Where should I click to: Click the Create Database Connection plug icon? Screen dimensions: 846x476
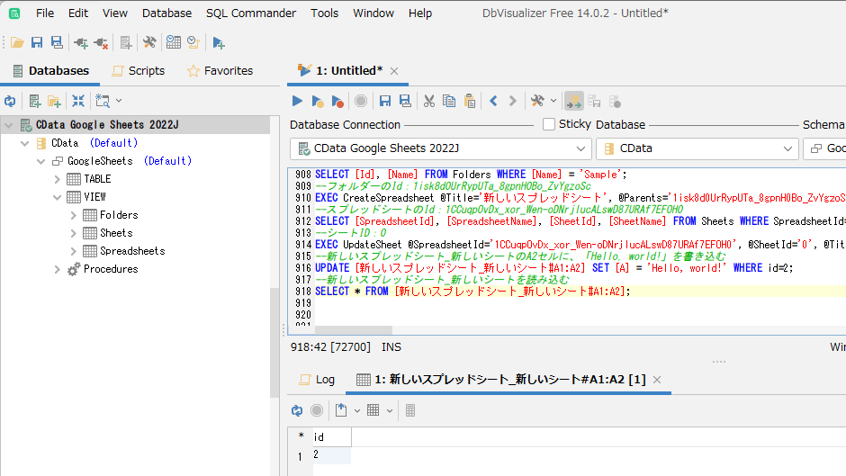81,42
